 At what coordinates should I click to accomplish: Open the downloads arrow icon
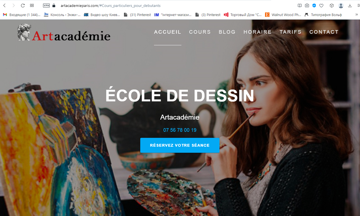pos(350,6)
